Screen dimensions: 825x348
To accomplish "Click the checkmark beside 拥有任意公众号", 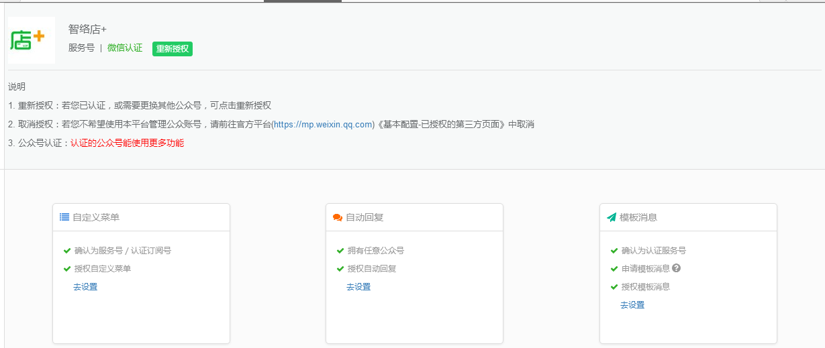I will point(340,251).
